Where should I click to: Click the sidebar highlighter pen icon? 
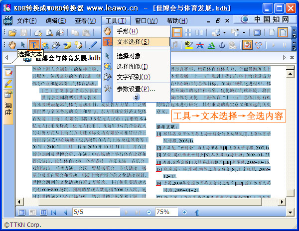8,84
